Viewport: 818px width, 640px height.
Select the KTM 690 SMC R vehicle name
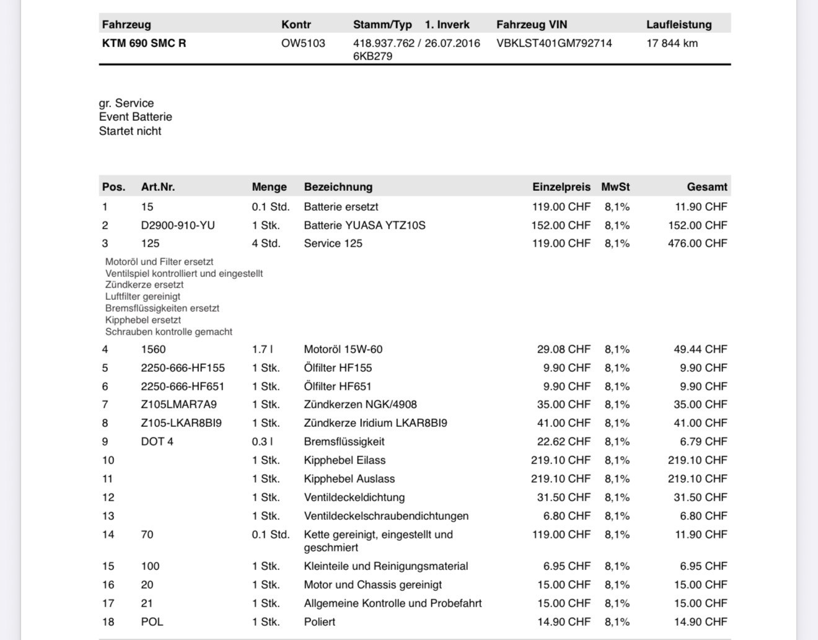coord(144,43)
